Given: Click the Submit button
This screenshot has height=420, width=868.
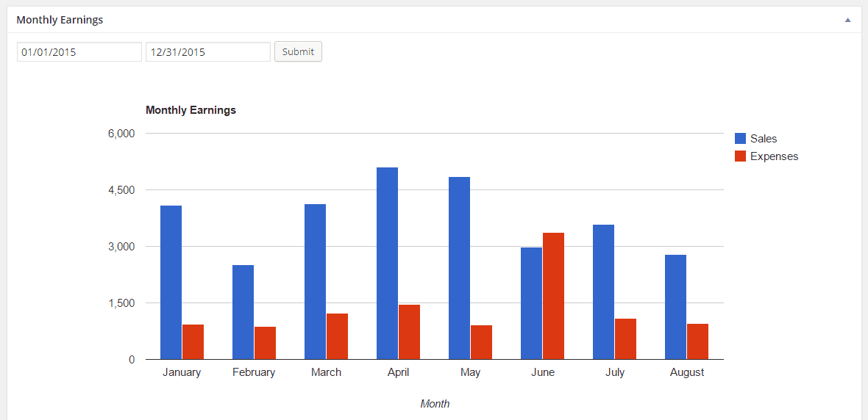Looking at the screenshot, I should 298,52.
